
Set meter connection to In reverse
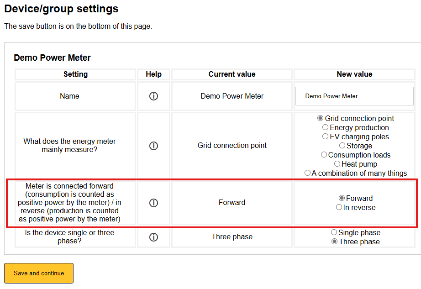coord(339,207)
